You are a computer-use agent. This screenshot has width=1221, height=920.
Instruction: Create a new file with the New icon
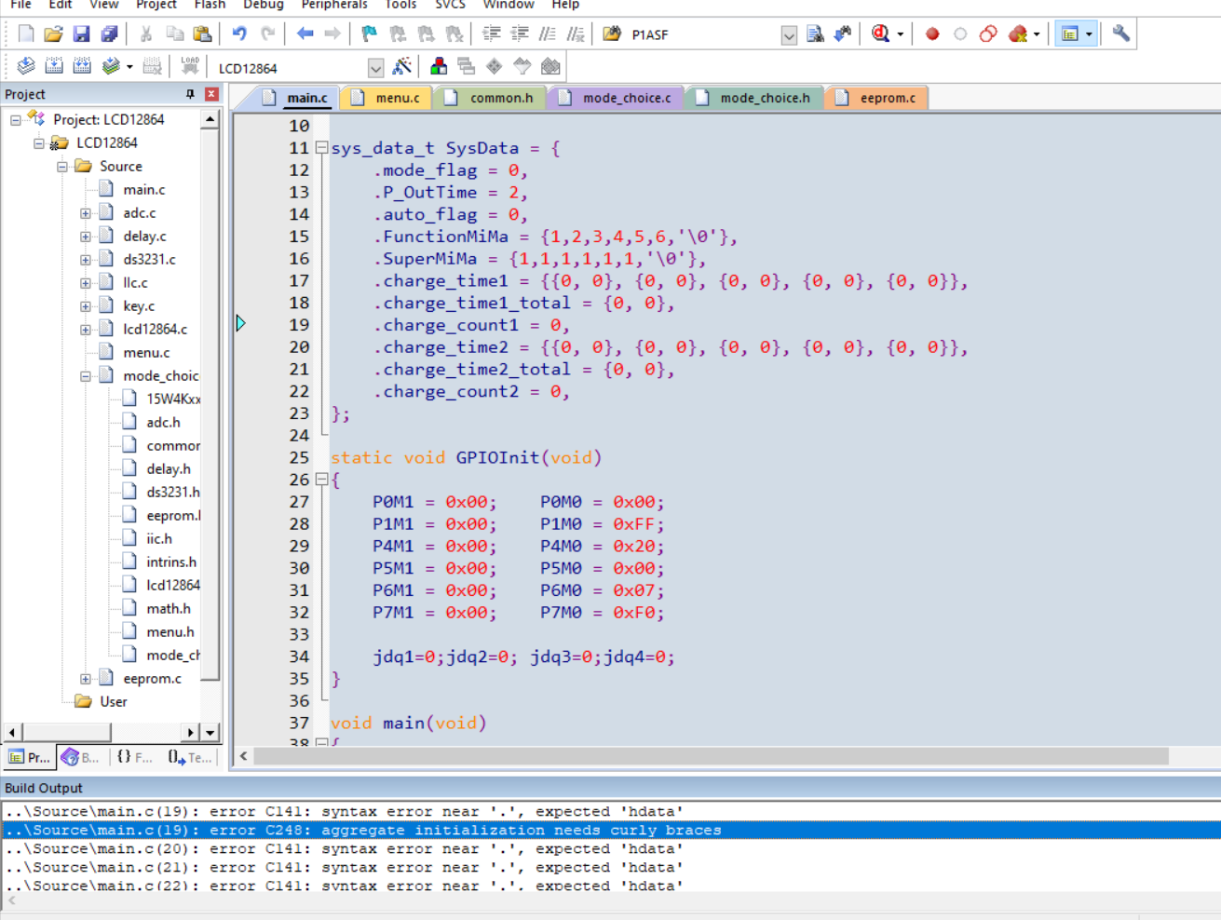26,34
